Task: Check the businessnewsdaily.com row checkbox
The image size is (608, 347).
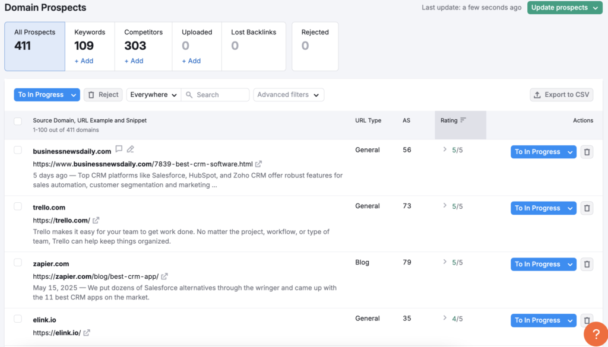Action: click(18, 150)
